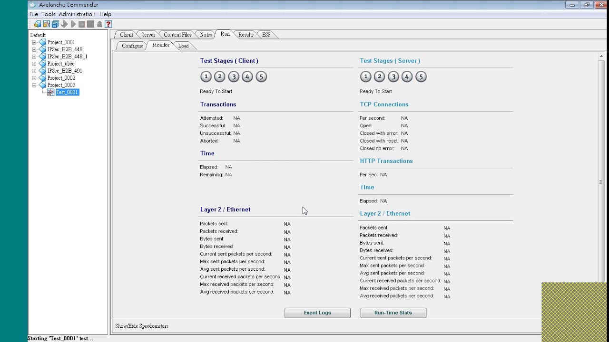The width and height of the screenshot is (609, 342).
Task: Click the folder icon beside Project_ubee
Action: point(42,64)
